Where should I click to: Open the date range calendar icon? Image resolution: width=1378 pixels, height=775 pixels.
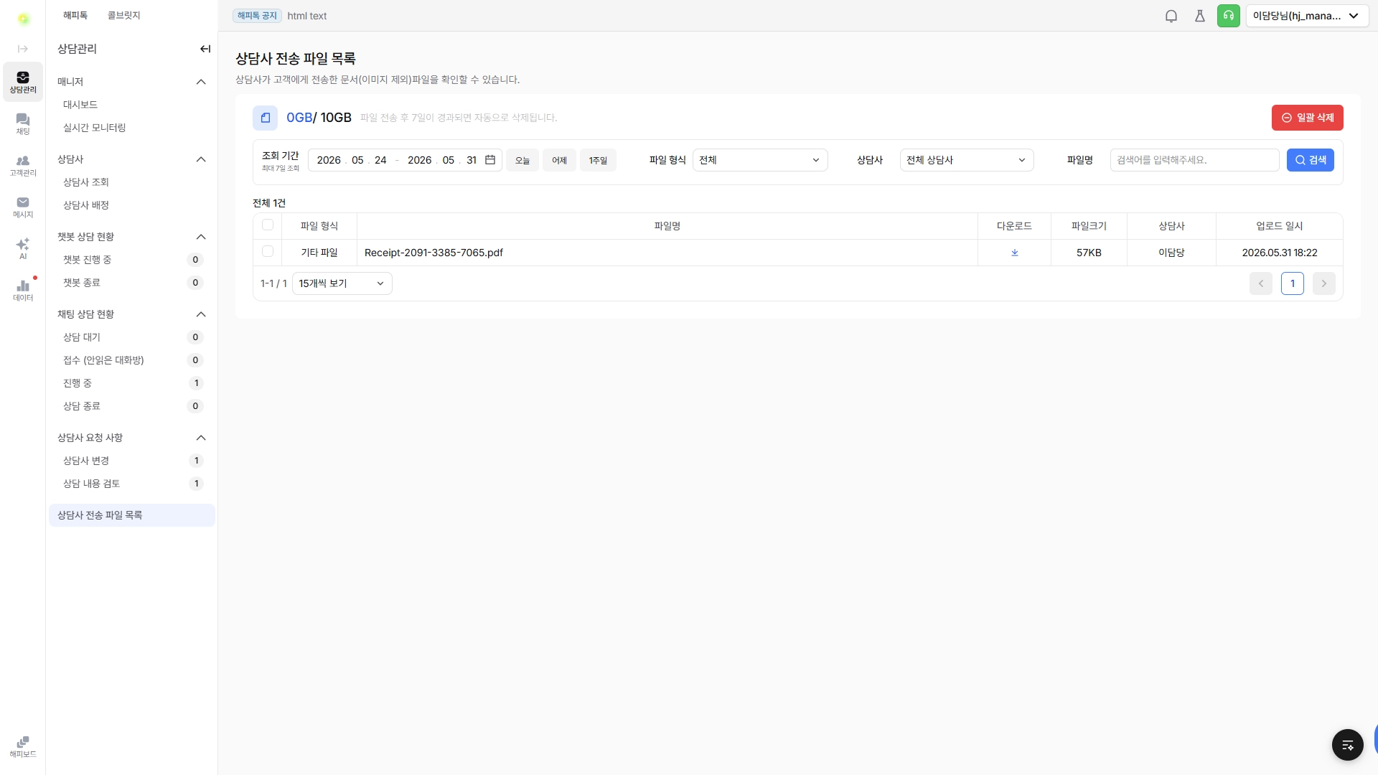[490, 159]
